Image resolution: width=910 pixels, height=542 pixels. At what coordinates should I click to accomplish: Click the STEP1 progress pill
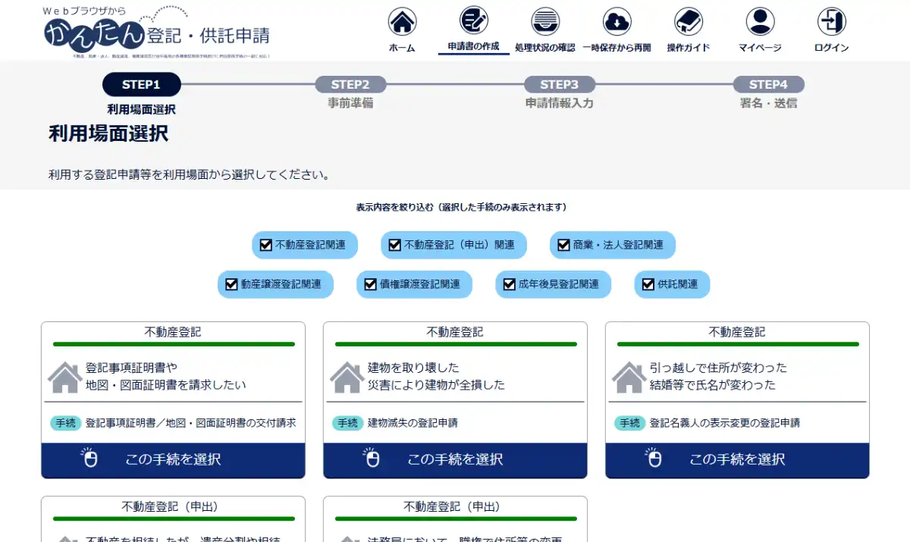tap(141, 85)
